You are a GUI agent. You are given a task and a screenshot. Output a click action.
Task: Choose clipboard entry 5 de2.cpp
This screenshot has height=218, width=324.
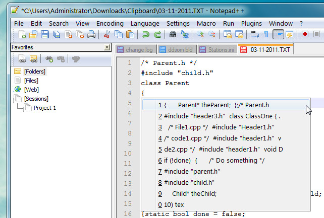[226, 150]
